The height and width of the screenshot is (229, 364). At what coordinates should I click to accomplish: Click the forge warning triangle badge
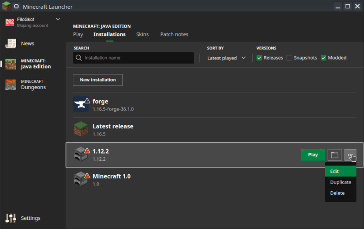[x=87, y=101]
